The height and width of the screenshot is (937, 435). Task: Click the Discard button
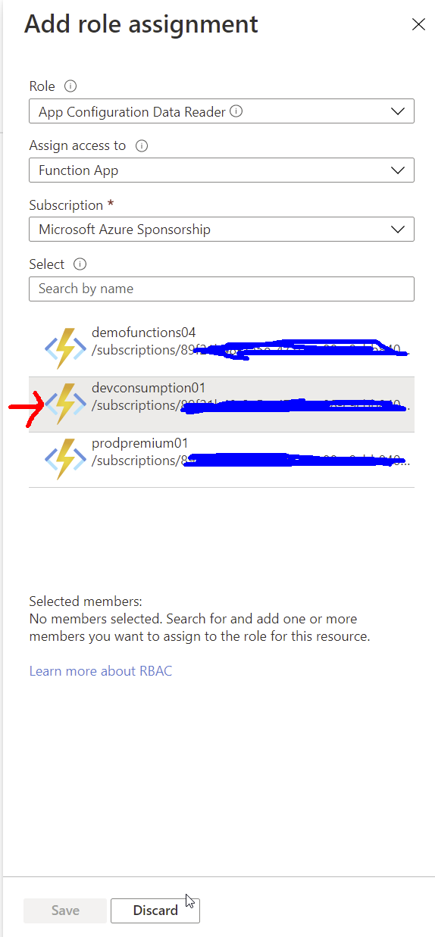click(155, 910)
